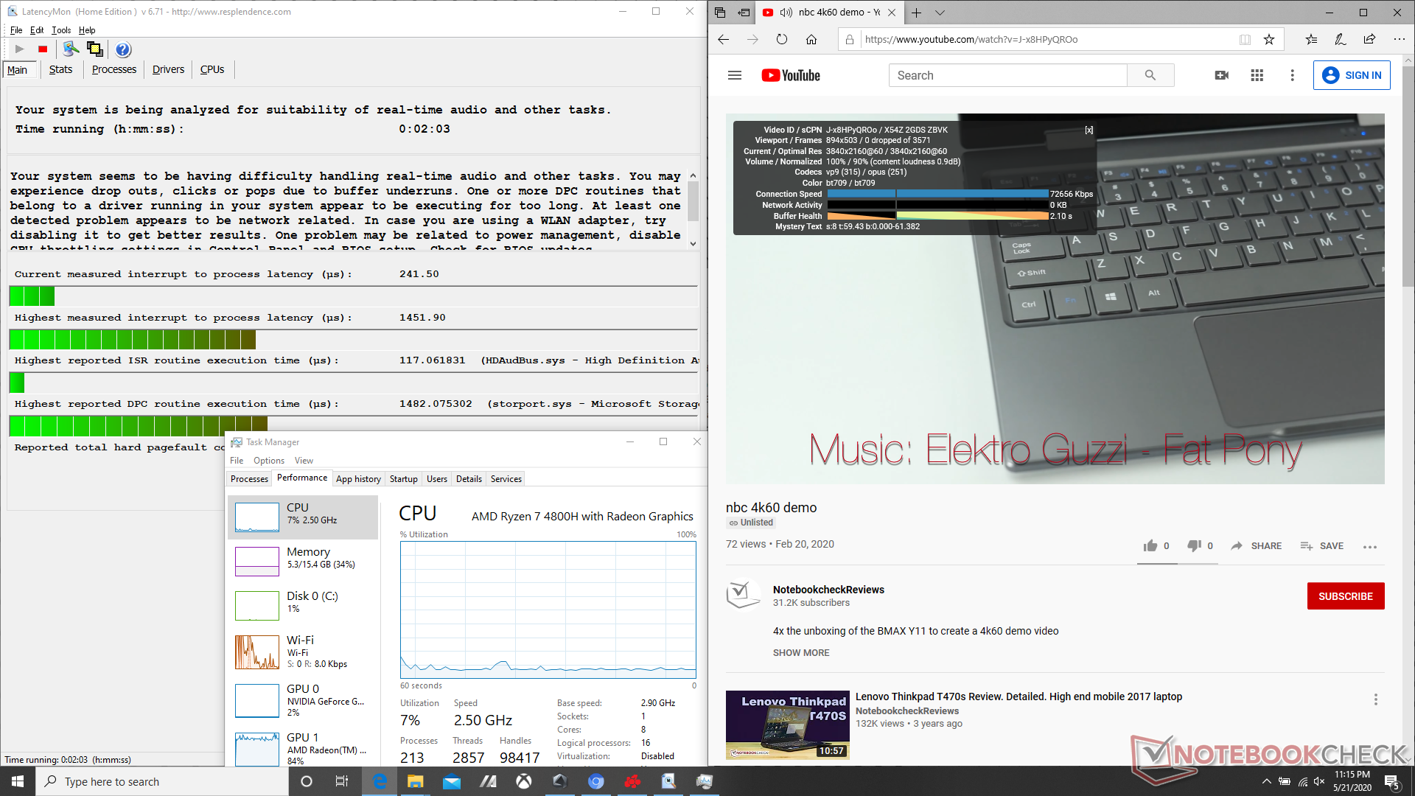
Task: Open the YouTube apps grid icon
Action: tap(1257, 75)
